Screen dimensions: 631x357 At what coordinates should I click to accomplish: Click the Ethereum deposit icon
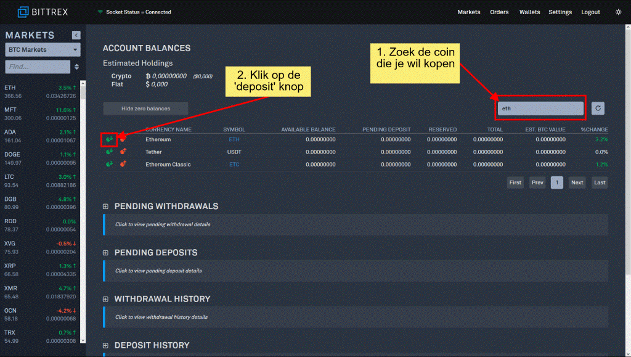109,139
